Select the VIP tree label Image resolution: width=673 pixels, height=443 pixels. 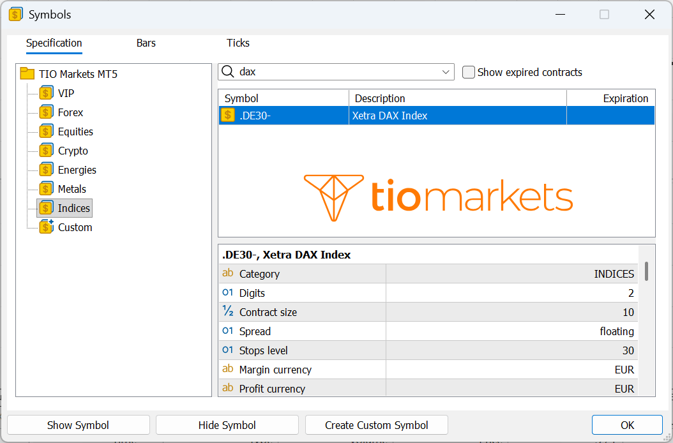[66, 93]
